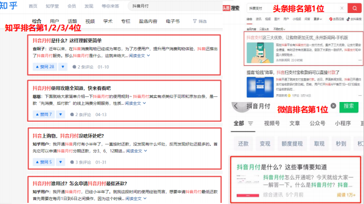Upvote 赞同 7 on 使用攻略 answer
364x204 pixels.
(x=44, y=114)
